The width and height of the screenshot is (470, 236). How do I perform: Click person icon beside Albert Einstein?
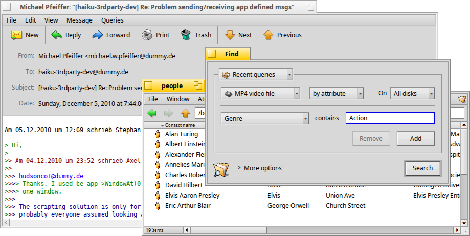158,144
